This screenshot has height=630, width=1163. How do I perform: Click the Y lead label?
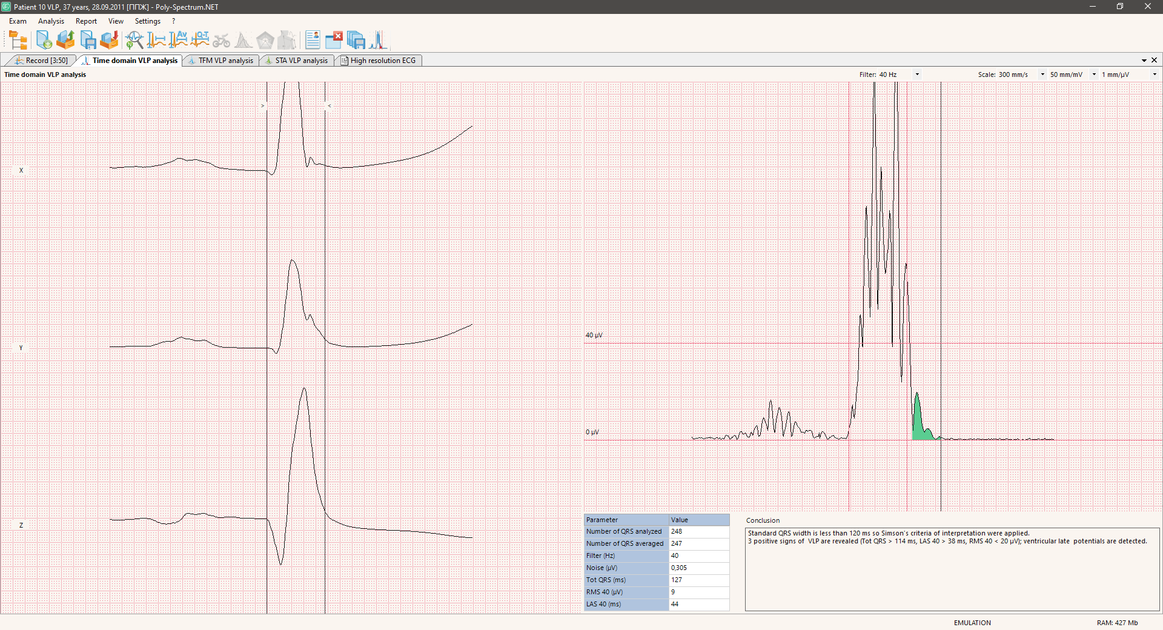pos(21,348)
